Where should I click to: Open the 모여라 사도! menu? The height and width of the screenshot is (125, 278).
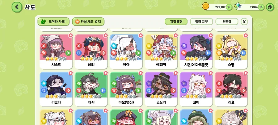53,22
